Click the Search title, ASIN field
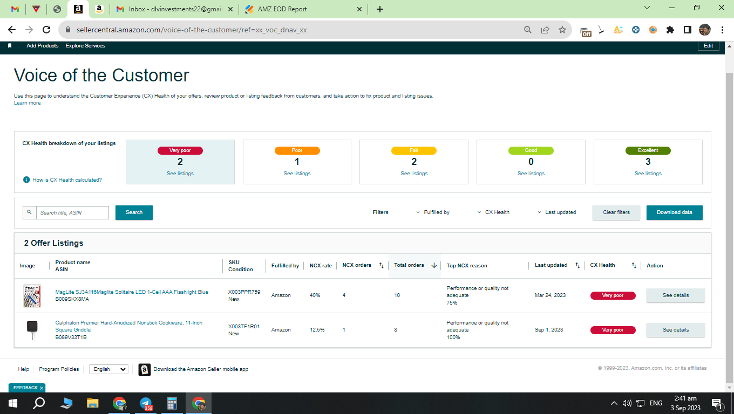The width and height of the screenshot is (734, 414). tap(72, 212)
